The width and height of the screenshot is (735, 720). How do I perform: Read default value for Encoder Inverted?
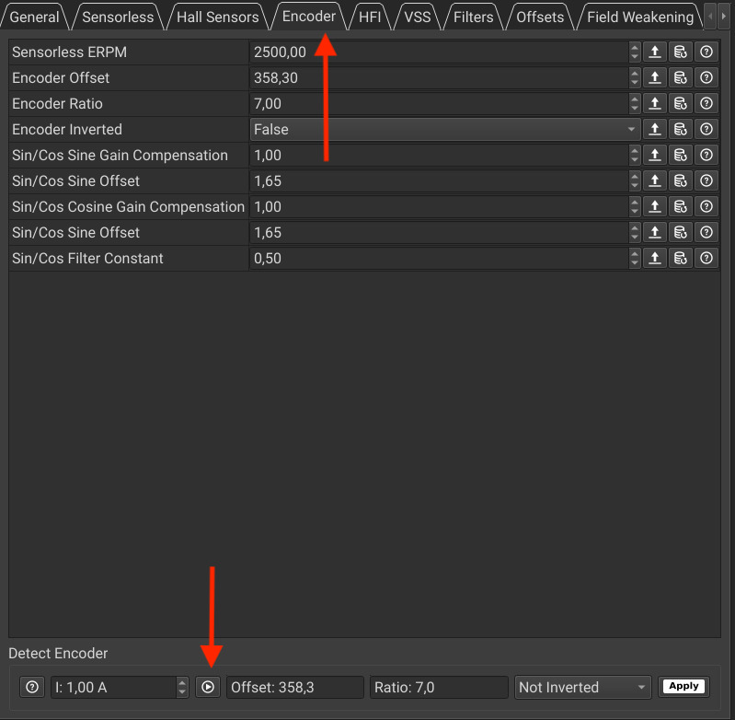pyautogui.click(x=680, y=130)
